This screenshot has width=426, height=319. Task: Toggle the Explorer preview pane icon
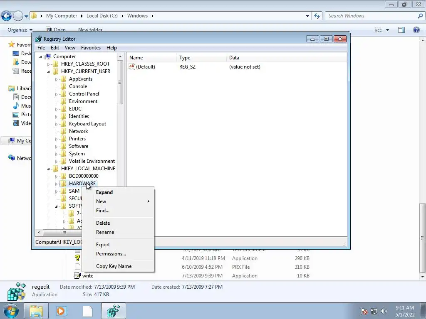click(x=401, y=30)
